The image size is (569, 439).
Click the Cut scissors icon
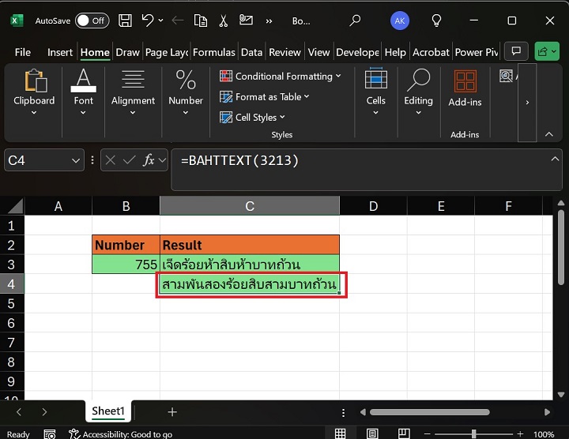224,21
